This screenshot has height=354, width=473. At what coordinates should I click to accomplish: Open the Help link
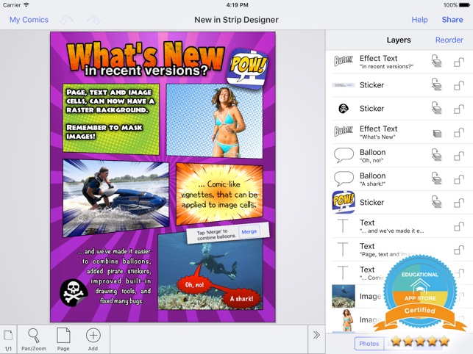419,20
